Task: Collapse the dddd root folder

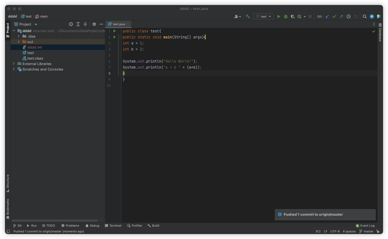Action: click(14, 31)
